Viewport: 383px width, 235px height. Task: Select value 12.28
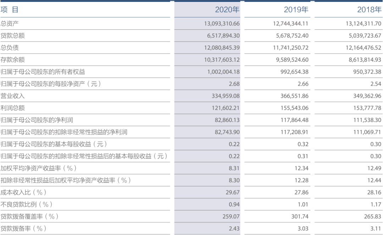click(301, 180)
